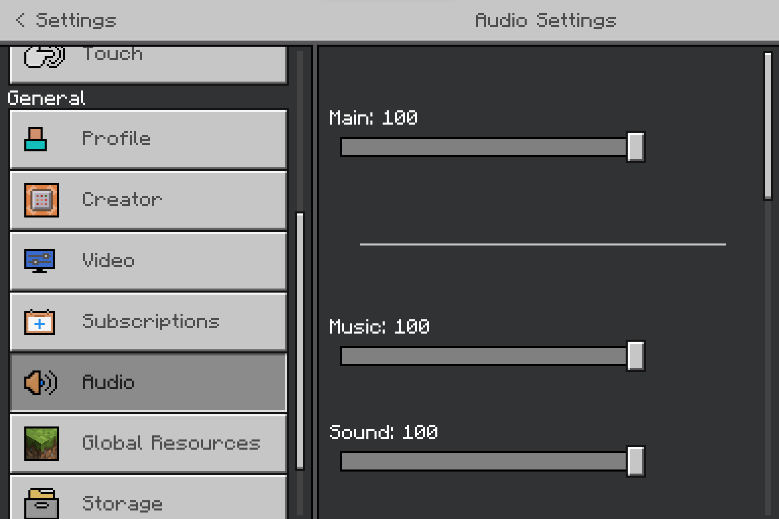Click the Profile character icon
Viewport: 779px width, 519px height.
click(35, 139)
